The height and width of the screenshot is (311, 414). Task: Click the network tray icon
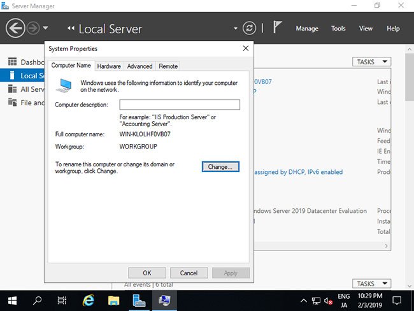[316, 301]
